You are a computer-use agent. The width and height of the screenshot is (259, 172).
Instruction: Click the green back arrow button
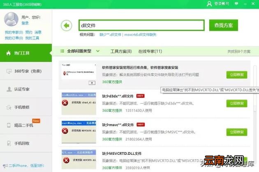(67, 25)
